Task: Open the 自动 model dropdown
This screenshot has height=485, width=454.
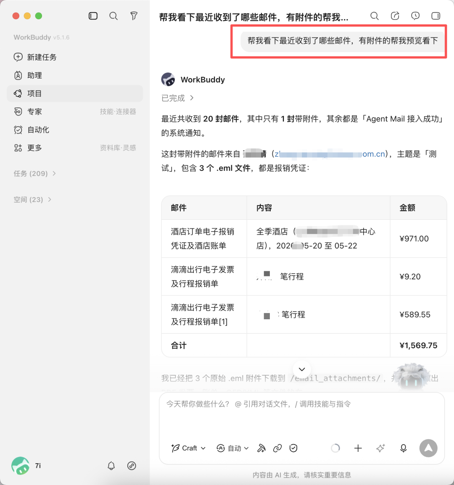Action: (233, 448)
